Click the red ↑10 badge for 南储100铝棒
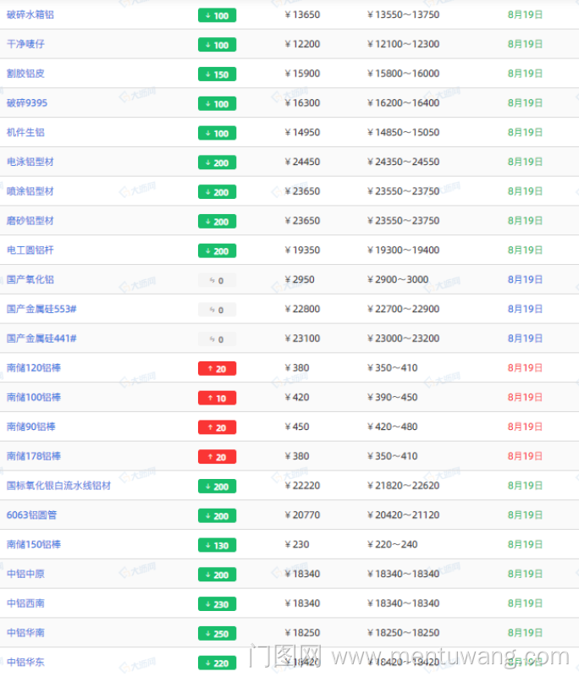This screenshot has height=677, width=579. pyautogui.click(x=217, y=398)
